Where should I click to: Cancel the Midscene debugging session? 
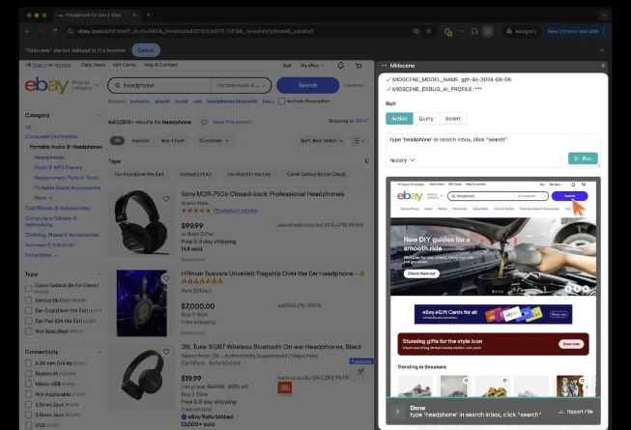point(146,50)
